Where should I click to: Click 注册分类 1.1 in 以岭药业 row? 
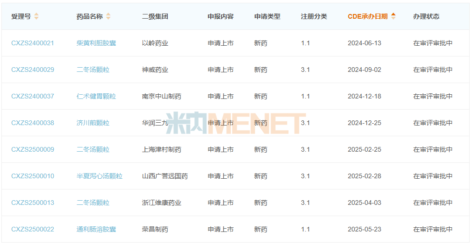coord(305,43)
